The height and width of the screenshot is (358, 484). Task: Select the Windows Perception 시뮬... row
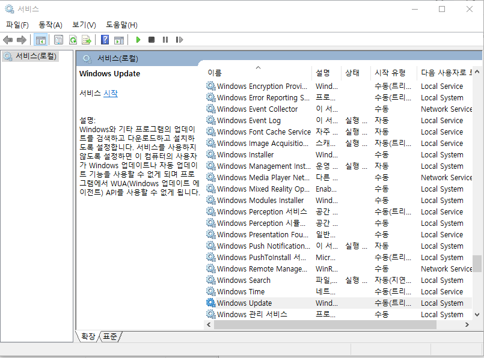[x=338, y=223]
